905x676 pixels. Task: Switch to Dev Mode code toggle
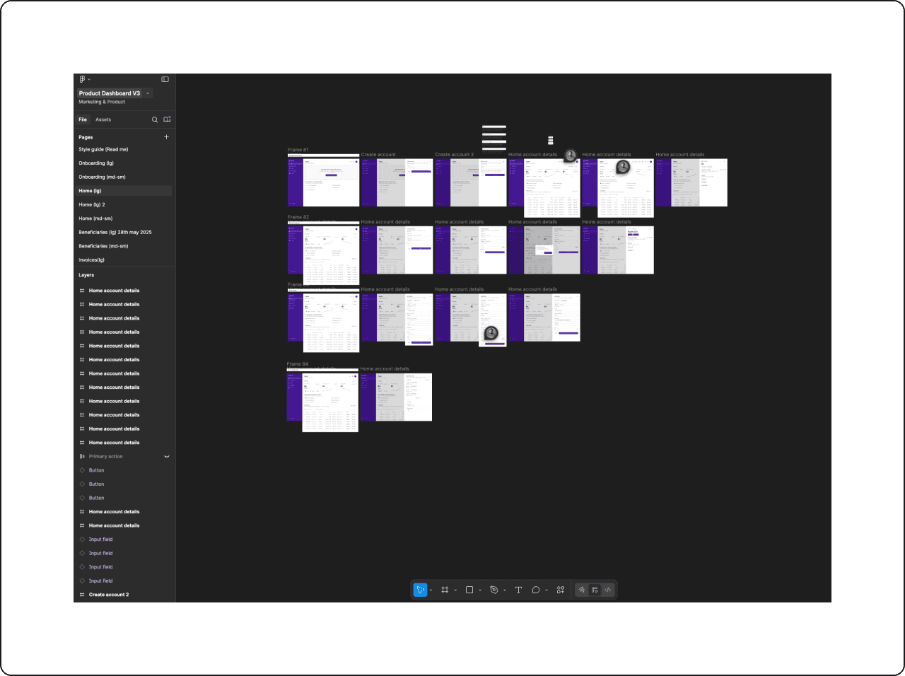click(607, 590)
